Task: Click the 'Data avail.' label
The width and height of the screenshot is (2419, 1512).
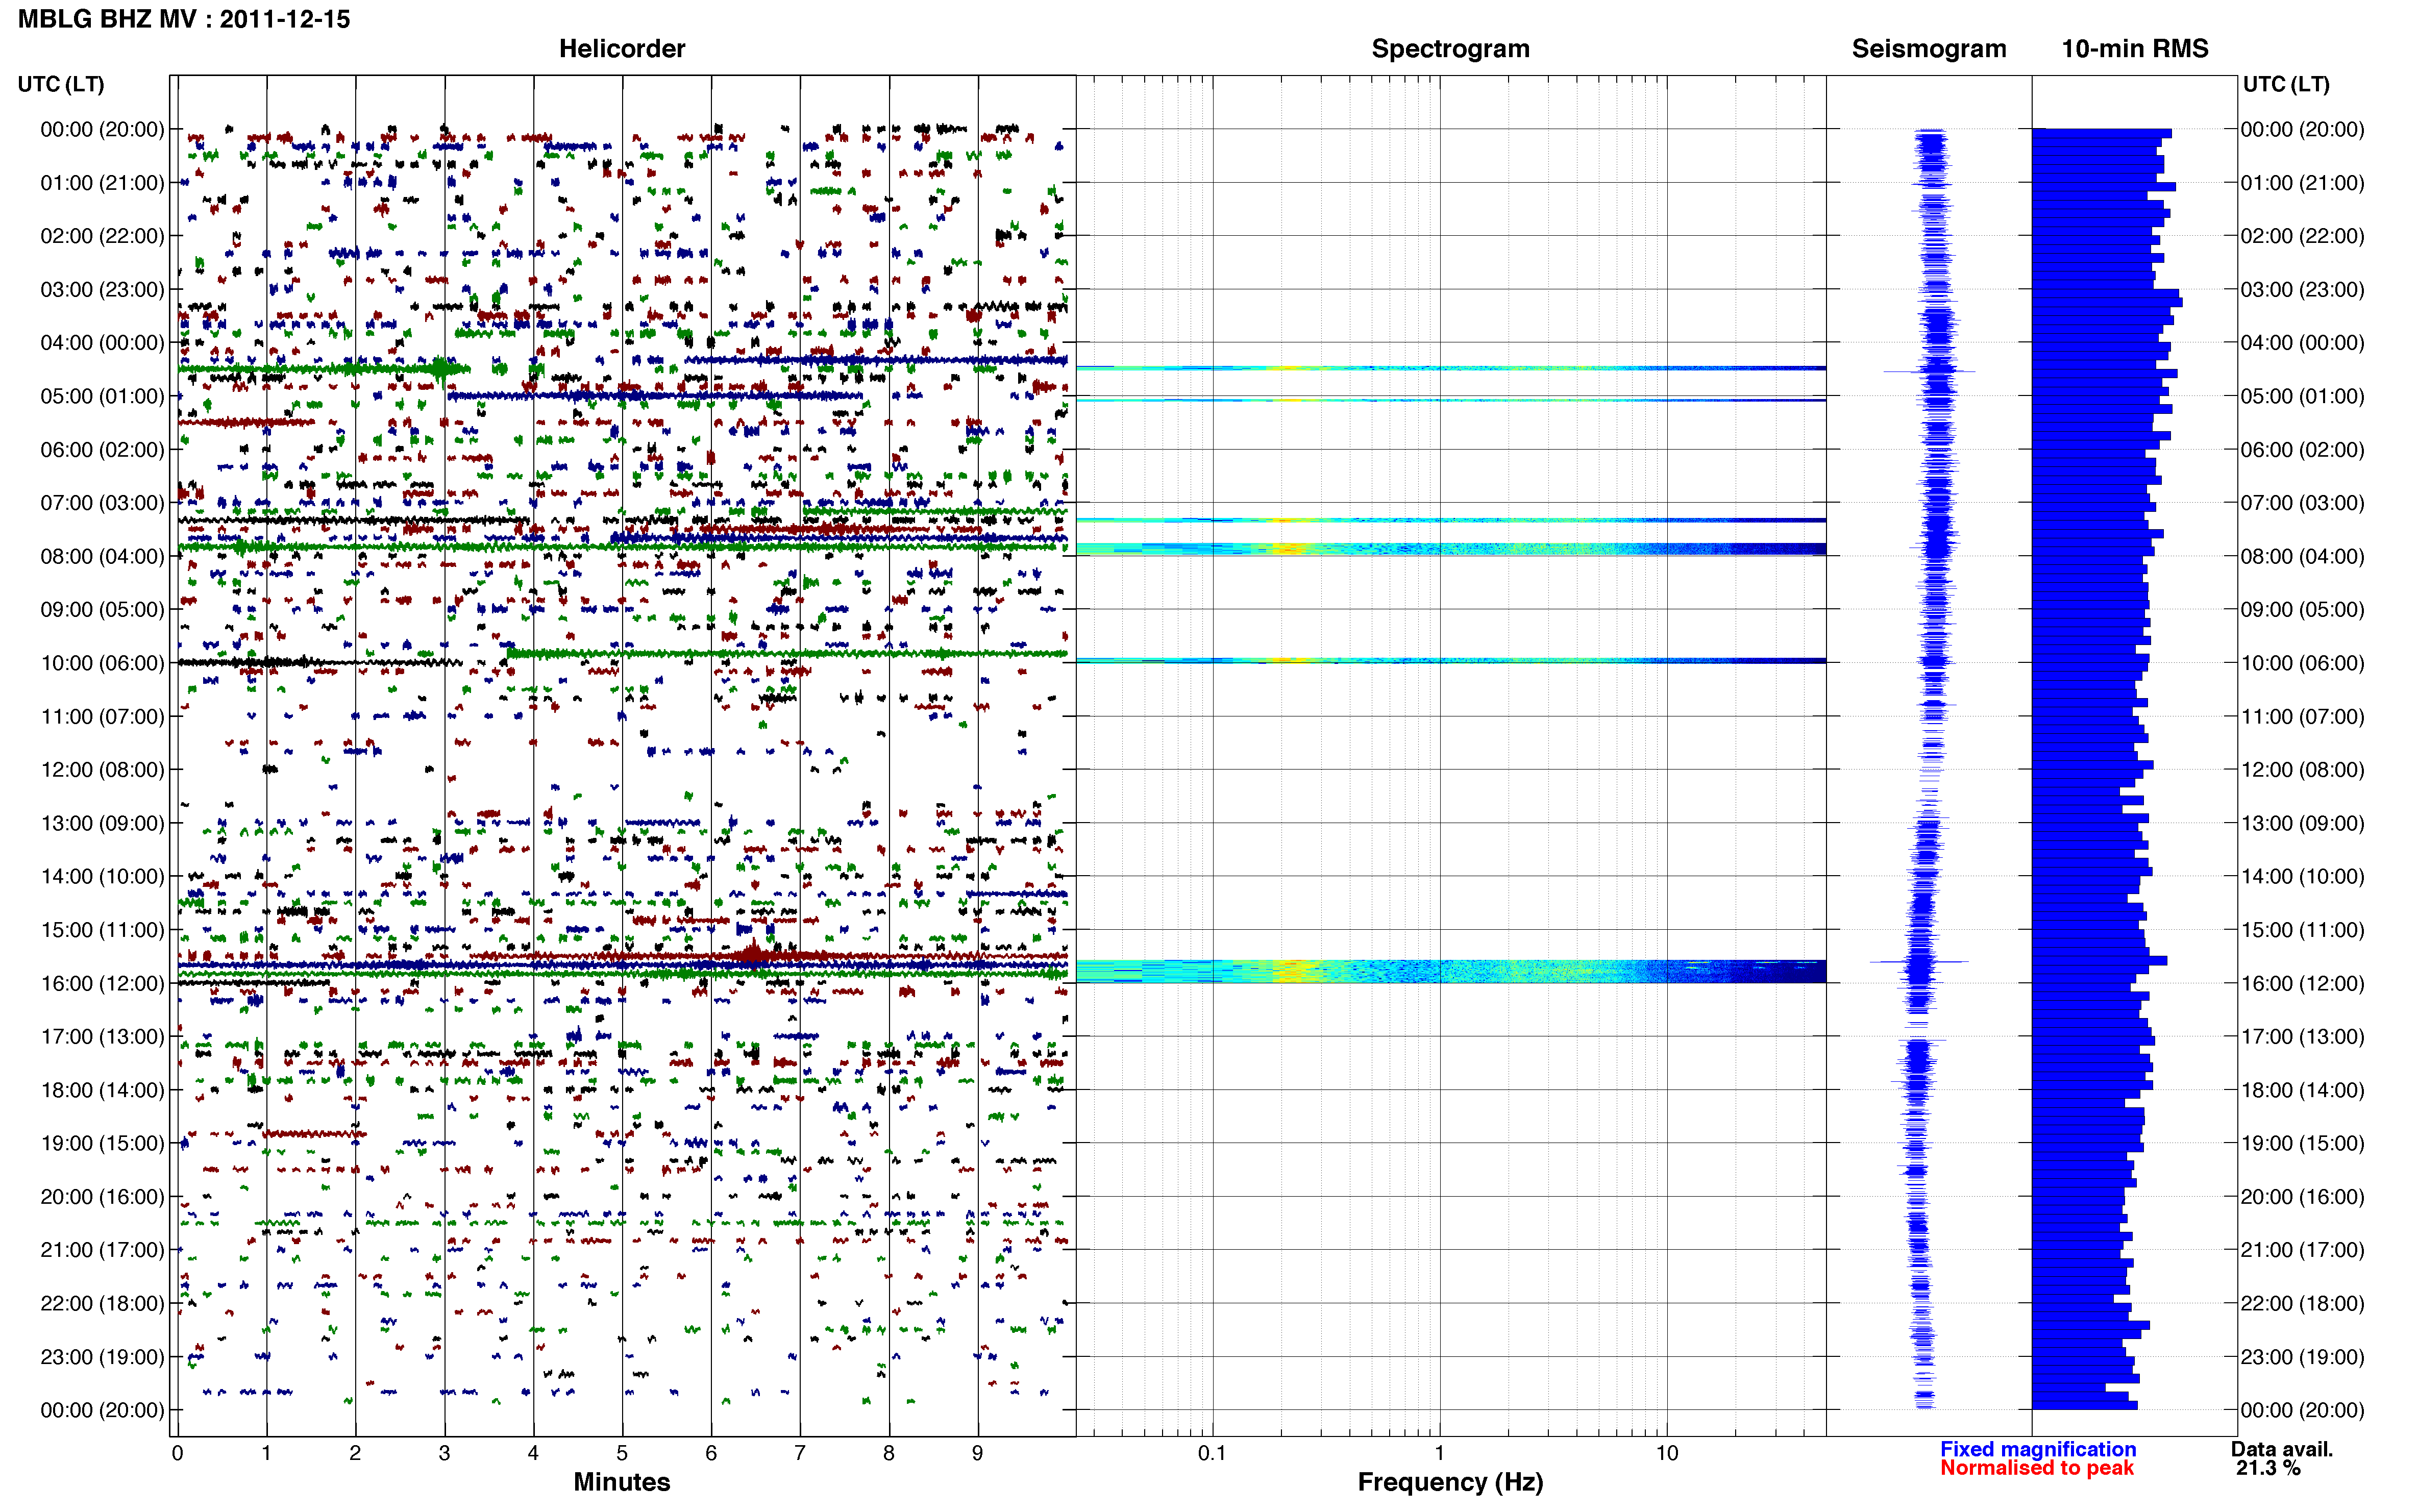Action: click(2281, 1449)
